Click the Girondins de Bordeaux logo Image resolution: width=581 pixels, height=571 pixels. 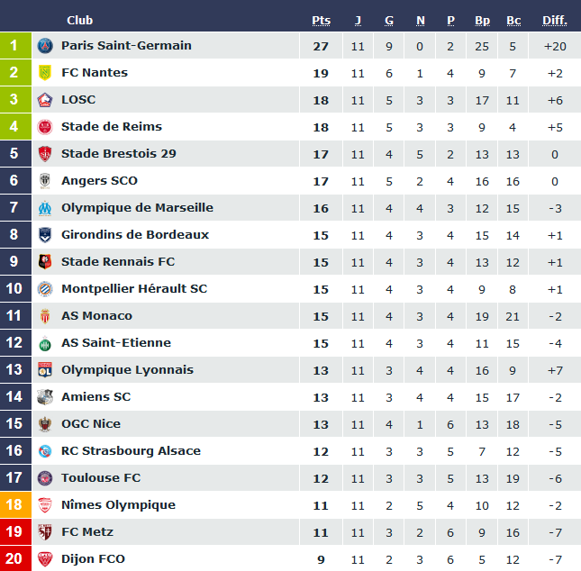click(45, 235)
